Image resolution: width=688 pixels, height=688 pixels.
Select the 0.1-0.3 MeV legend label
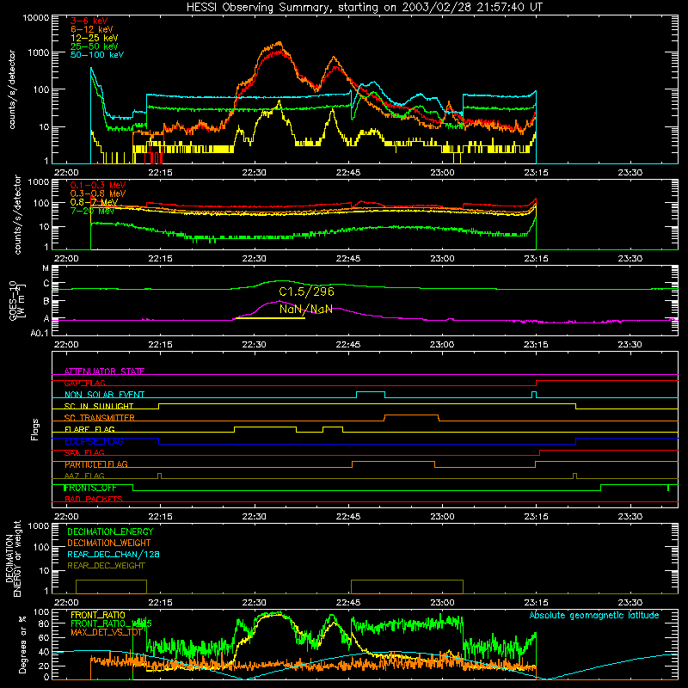[x=97, y=185]
